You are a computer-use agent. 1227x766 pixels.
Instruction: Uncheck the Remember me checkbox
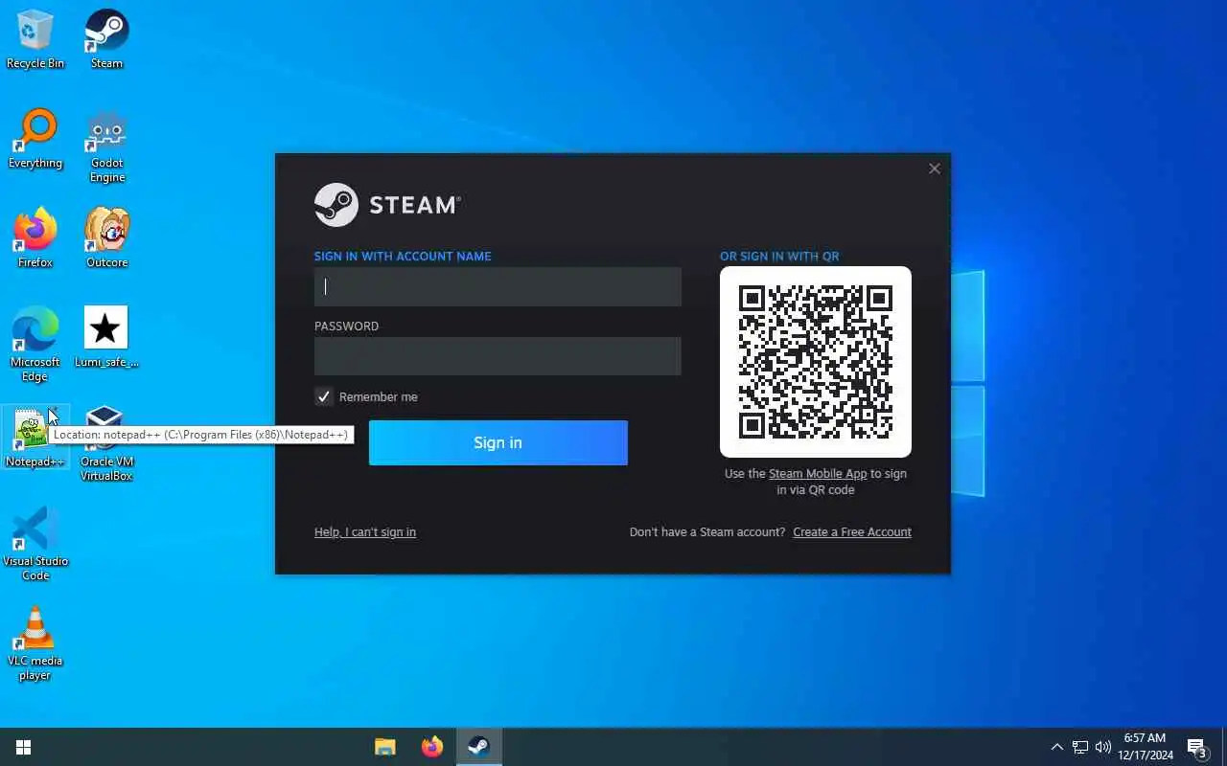click(x=324, y=396)
